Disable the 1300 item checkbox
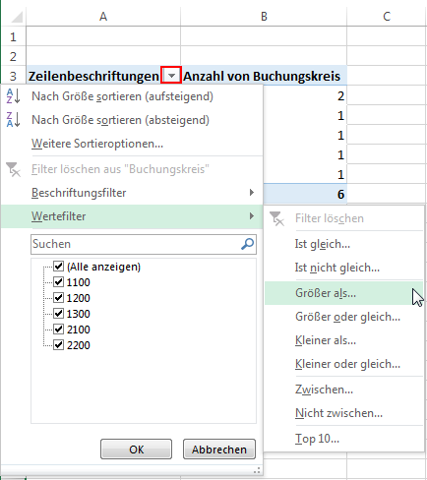 (x=58, y=313)
